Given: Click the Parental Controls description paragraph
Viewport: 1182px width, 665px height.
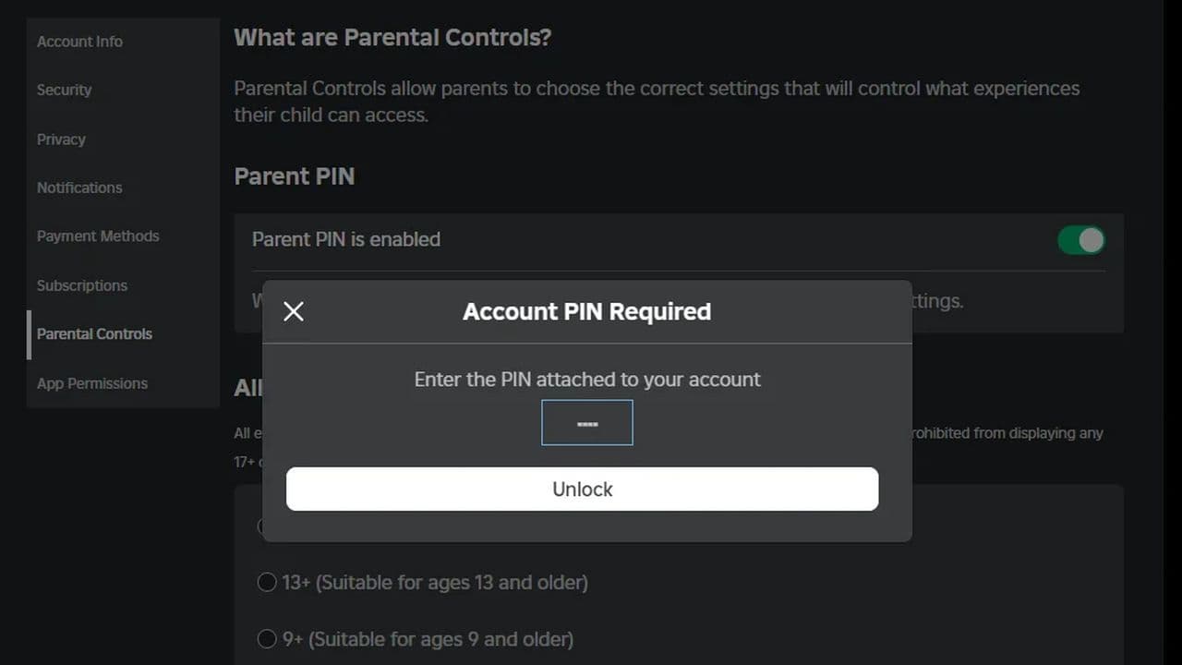Looking at the screenshot, I should (656, 102).
